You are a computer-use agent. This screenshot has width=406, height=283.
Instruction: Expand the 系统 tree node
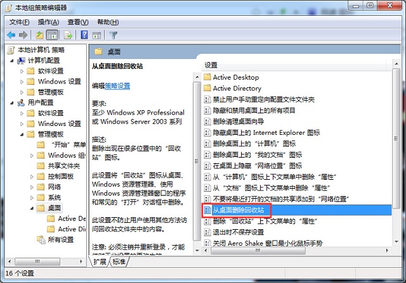pos(32,198)
